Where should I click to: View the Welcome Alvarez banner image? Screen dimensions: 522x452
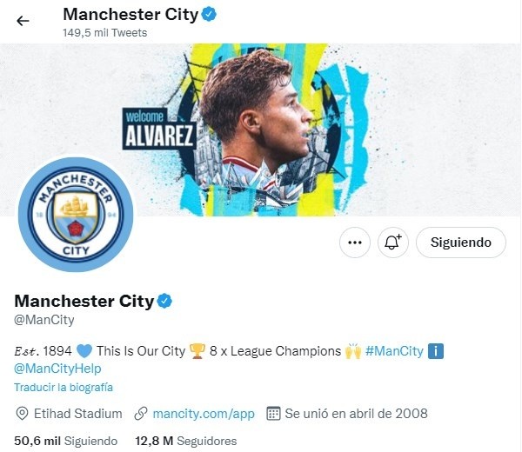pos(261,130)
